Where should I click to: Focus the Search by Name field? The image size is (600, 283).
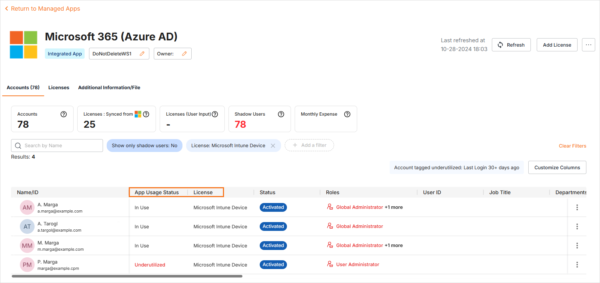point(57,146)
